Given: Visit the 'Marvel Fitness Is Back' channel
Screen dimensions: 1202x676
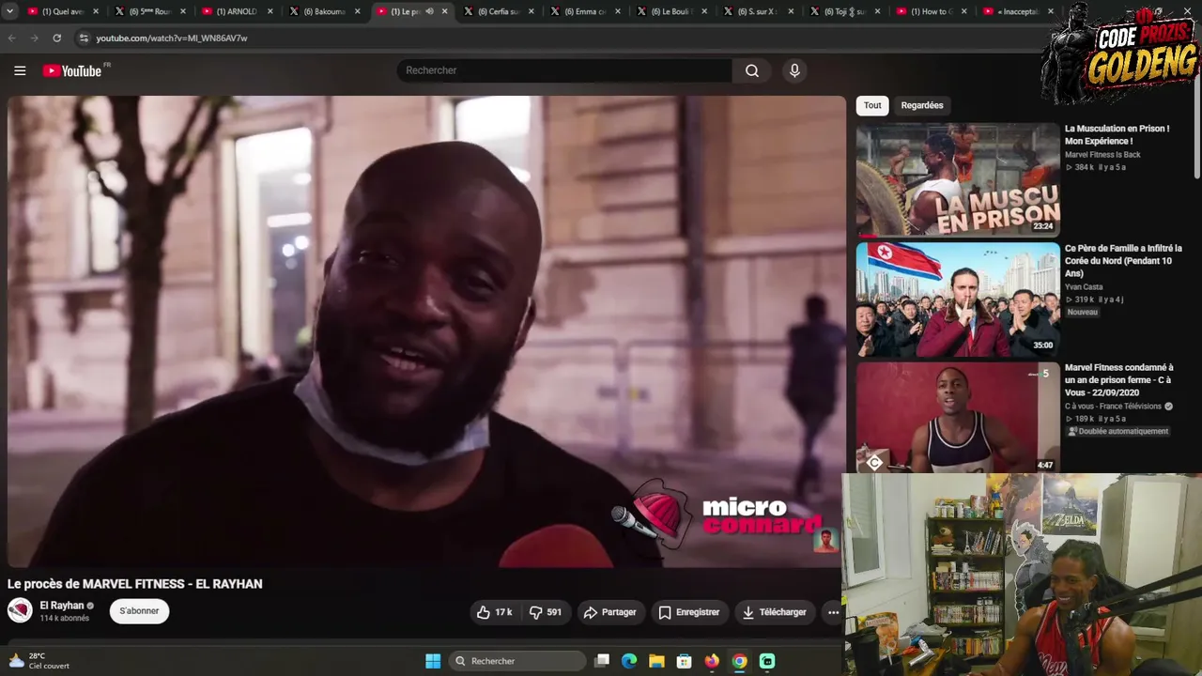Looking at the screenshot, I should click(x=1102, y=155).
